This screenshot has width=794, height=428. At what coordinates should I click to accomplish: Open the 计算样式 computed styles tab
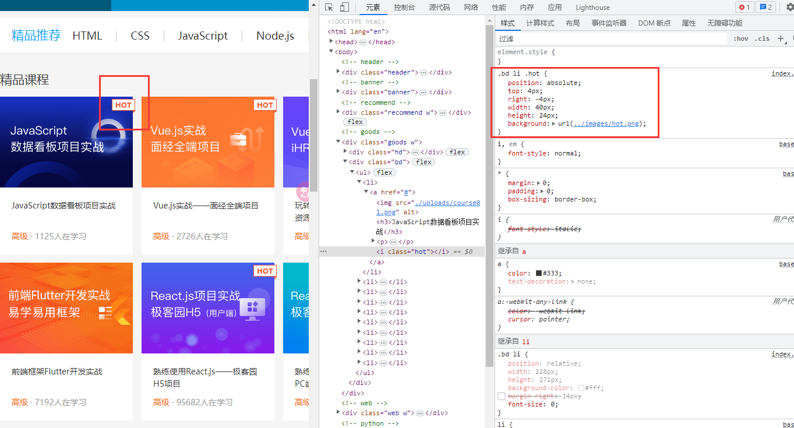540,23
